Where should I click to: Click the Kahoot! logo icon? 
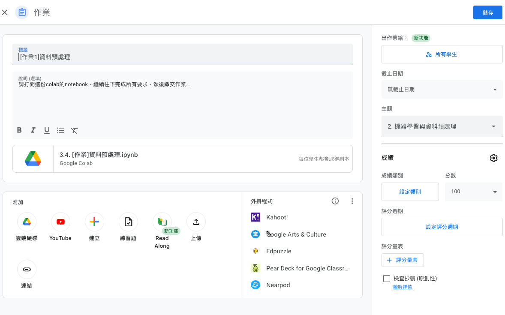tap(256, 217)
